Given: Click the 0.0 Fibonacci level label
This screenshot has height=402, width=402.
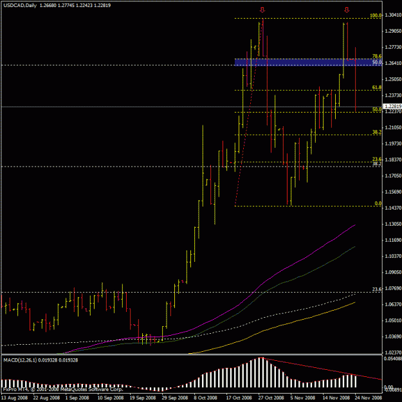Looking at the screenshot, I should click(x=378, y=203).
